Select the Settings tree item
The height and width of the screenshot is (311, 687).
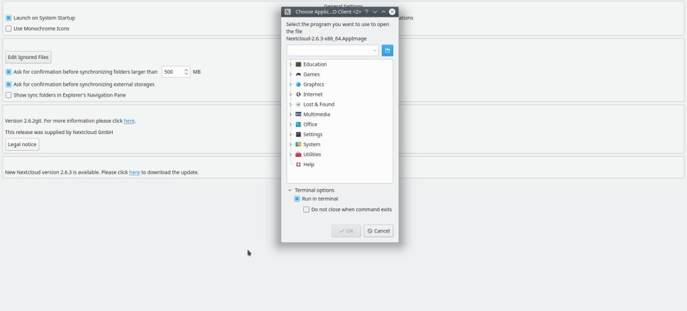tap(313, 135)
